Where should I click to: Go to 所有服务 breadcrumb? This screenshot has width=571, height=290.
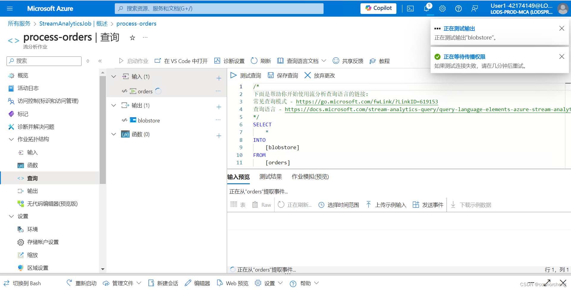click(19, 23)
